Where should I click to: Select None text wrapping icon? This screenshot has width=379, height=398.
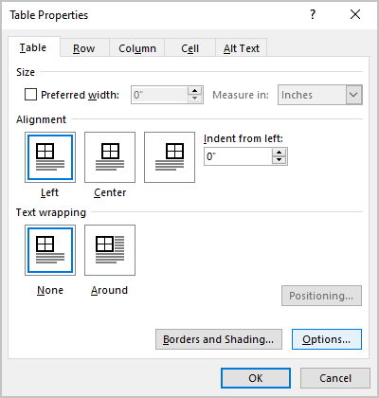click(x=50, y=250)
